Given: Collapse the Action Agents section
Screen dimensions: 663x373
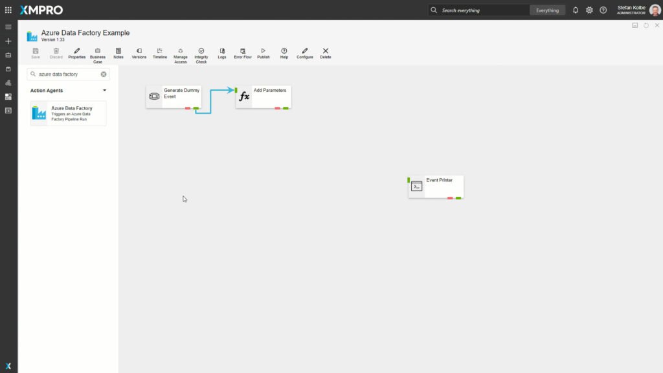Looking at the screenshot, I should [105, 91].
